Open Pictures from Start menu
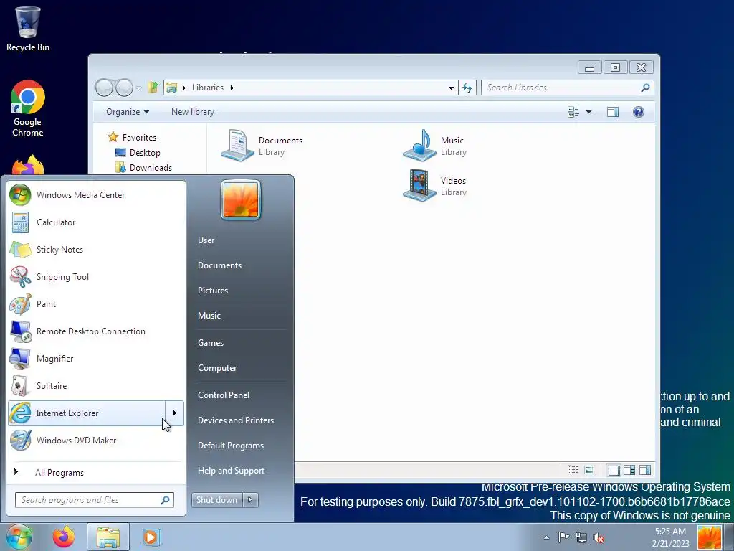 pos(212,291)
